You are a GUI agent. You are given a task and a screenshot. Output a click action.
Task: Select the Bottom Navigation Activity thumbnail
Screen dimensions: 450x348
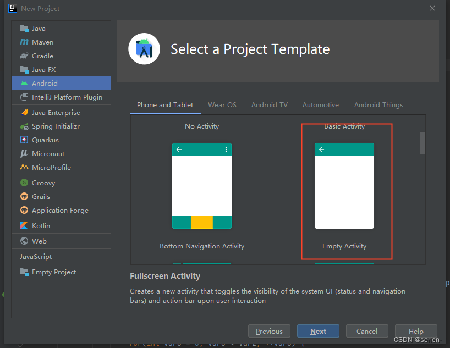click(202, 186)
